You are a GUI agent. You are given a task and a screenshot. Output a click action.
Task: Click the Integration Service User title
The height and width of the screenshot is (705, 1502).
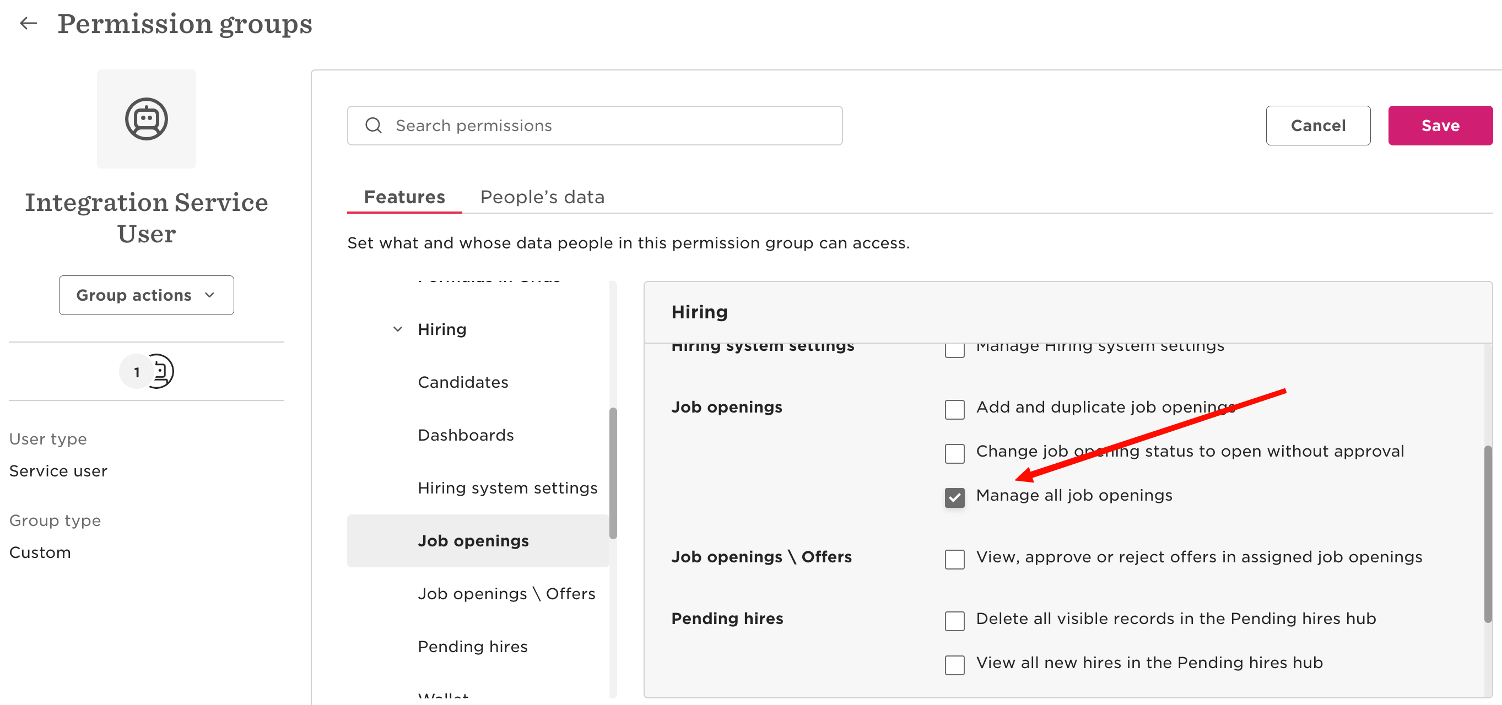147,218
